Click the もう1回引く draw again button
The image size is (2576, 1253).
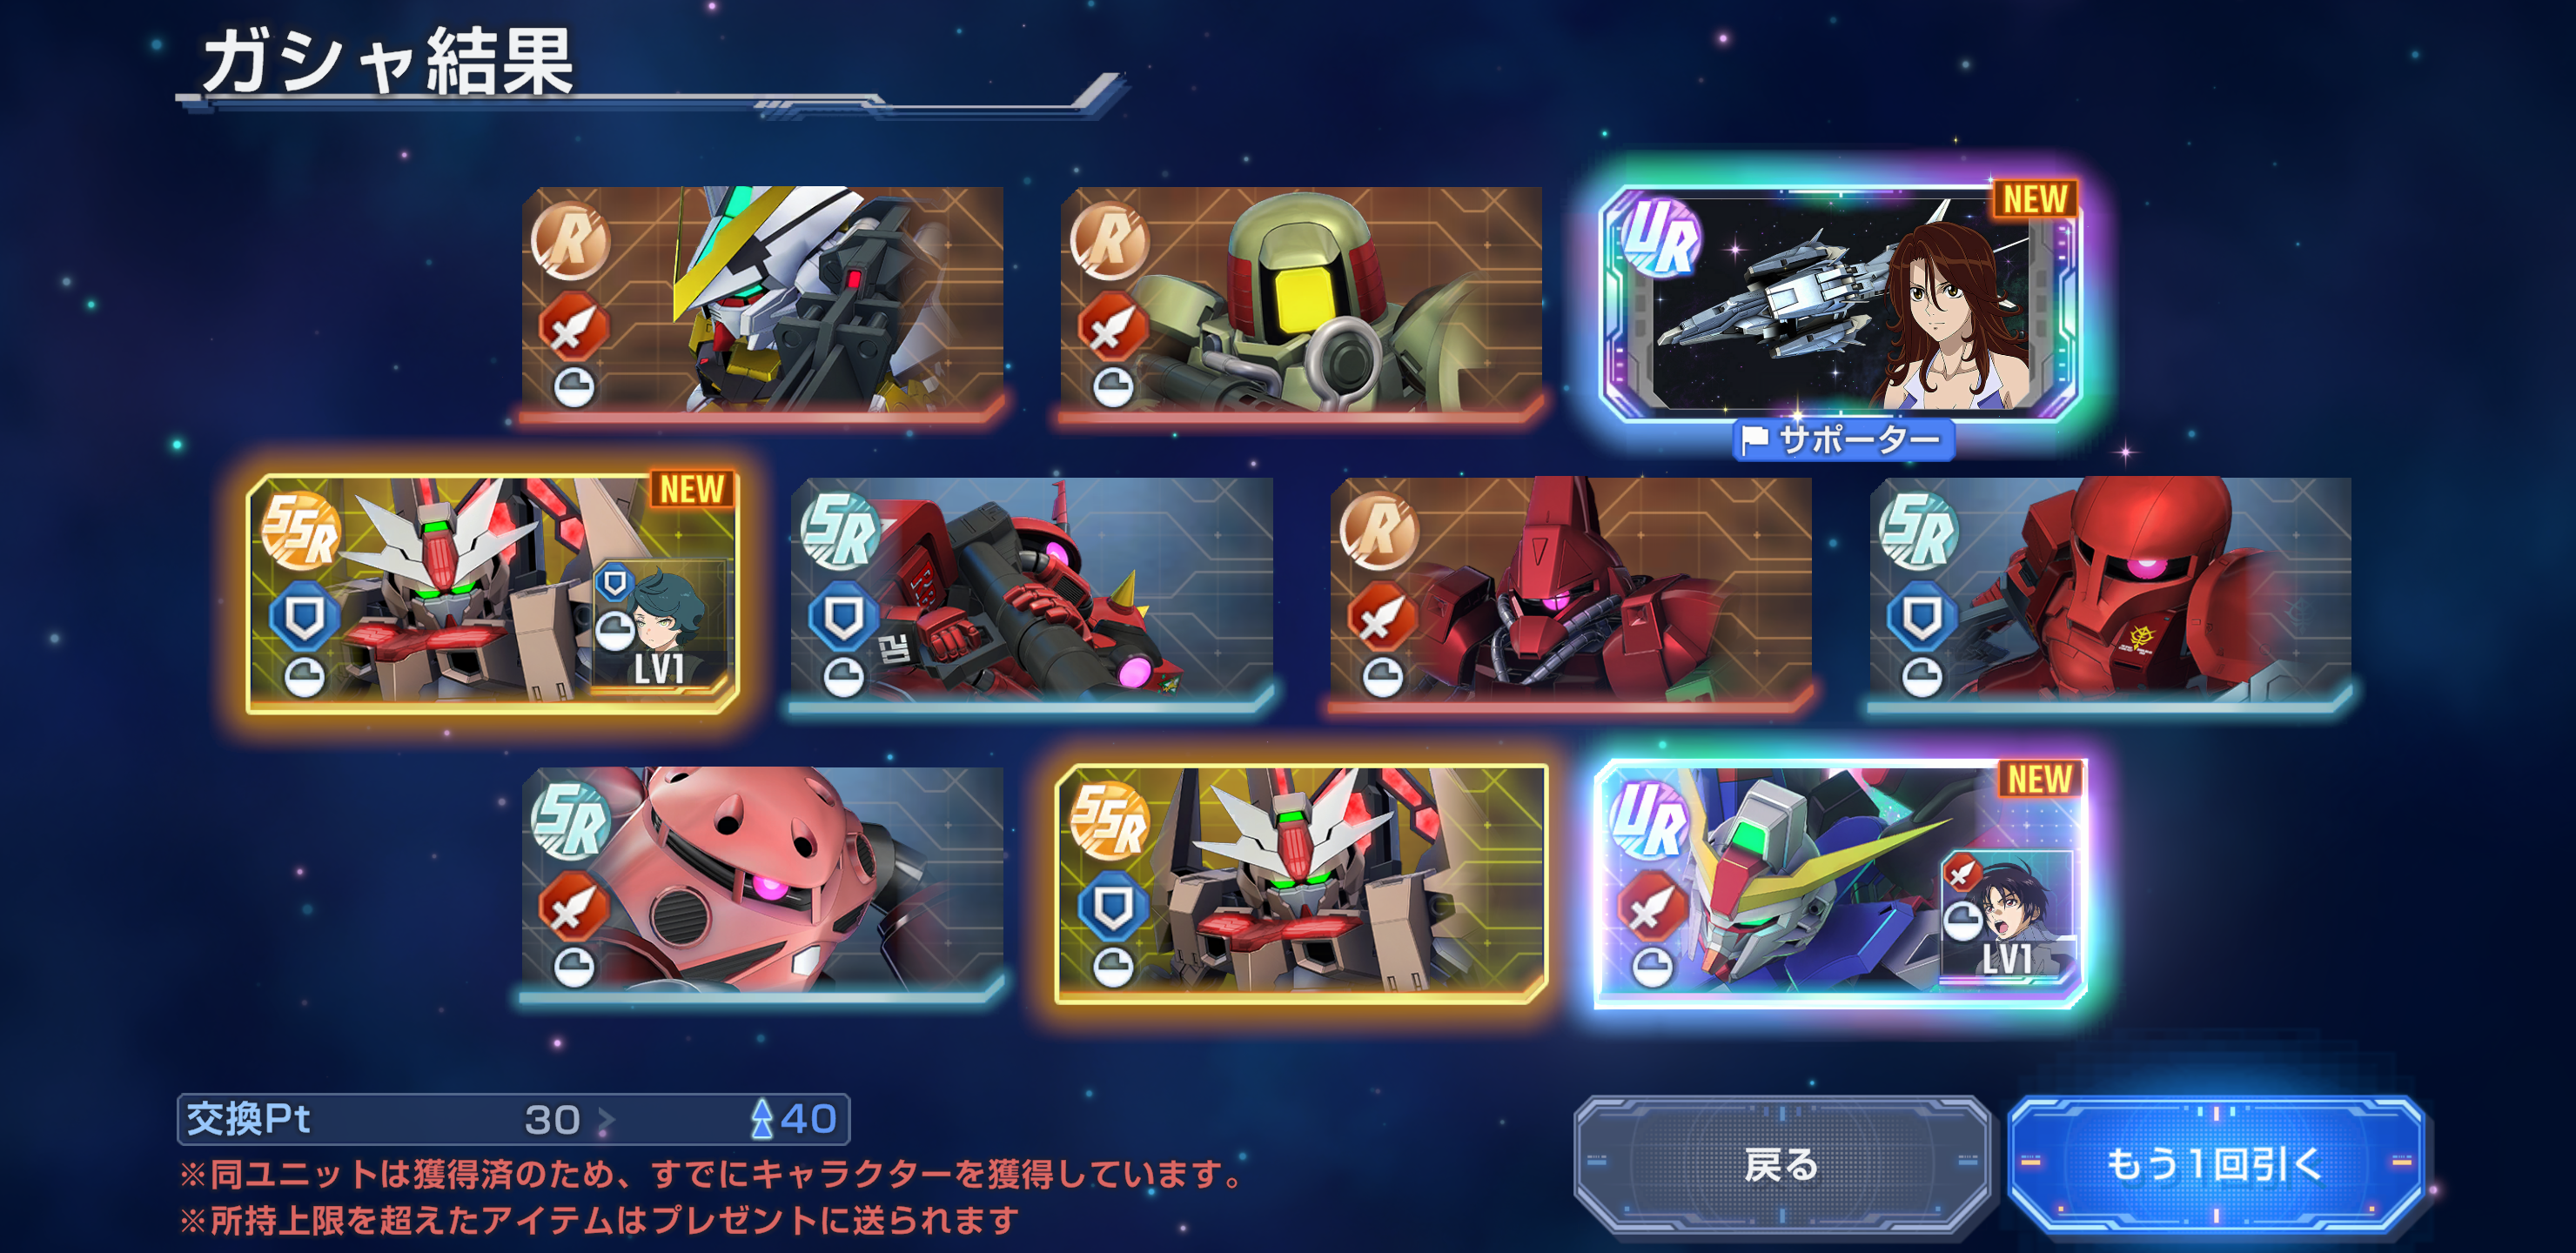2215,1163
